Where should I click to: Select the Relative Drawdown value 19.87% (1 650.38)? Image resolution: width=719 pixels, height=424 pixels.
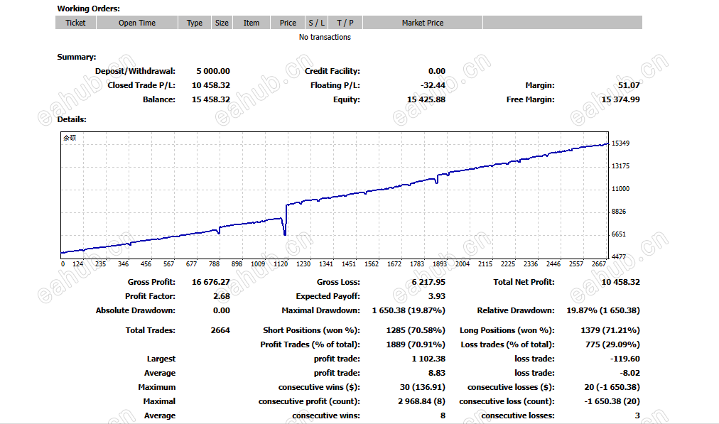603,310
